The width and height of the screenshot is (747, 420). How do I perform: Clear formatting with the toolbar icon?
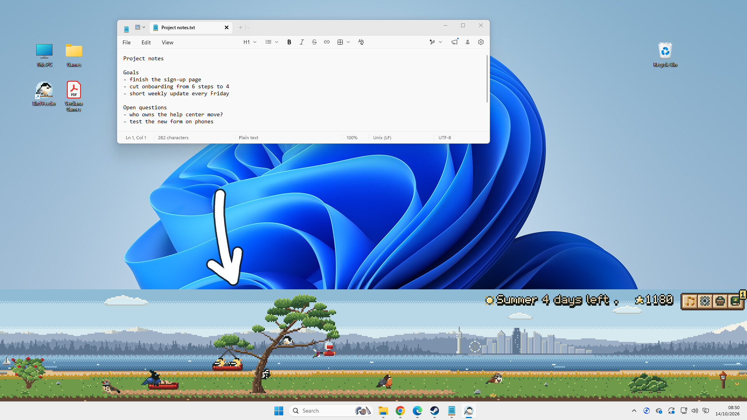pyautogui.click(x=361, y=42)
